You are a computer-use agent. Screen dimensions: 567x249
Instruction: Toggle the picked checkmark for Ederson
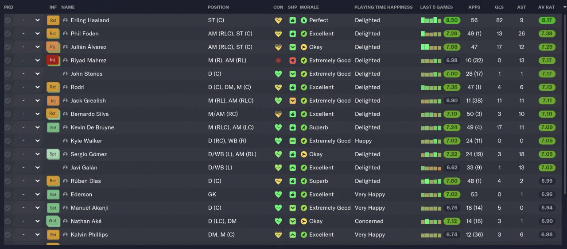click(8, 195)
